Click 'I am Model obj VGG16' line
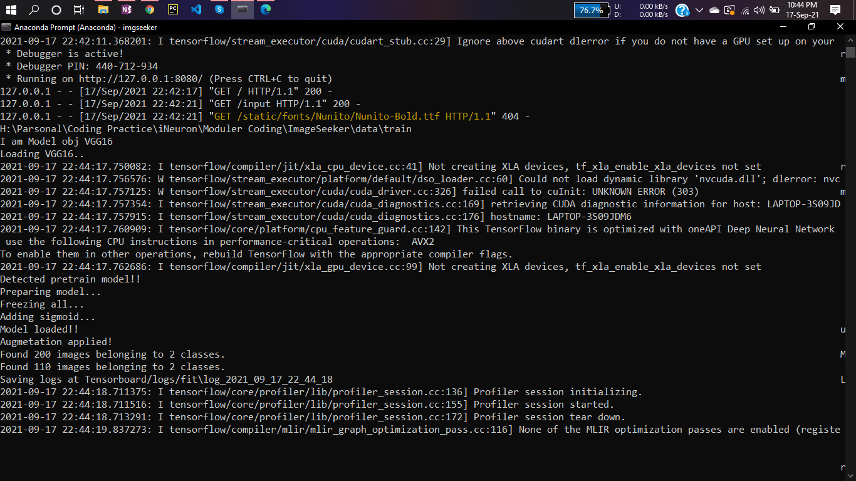856x481 pixels. click(56, 142)
